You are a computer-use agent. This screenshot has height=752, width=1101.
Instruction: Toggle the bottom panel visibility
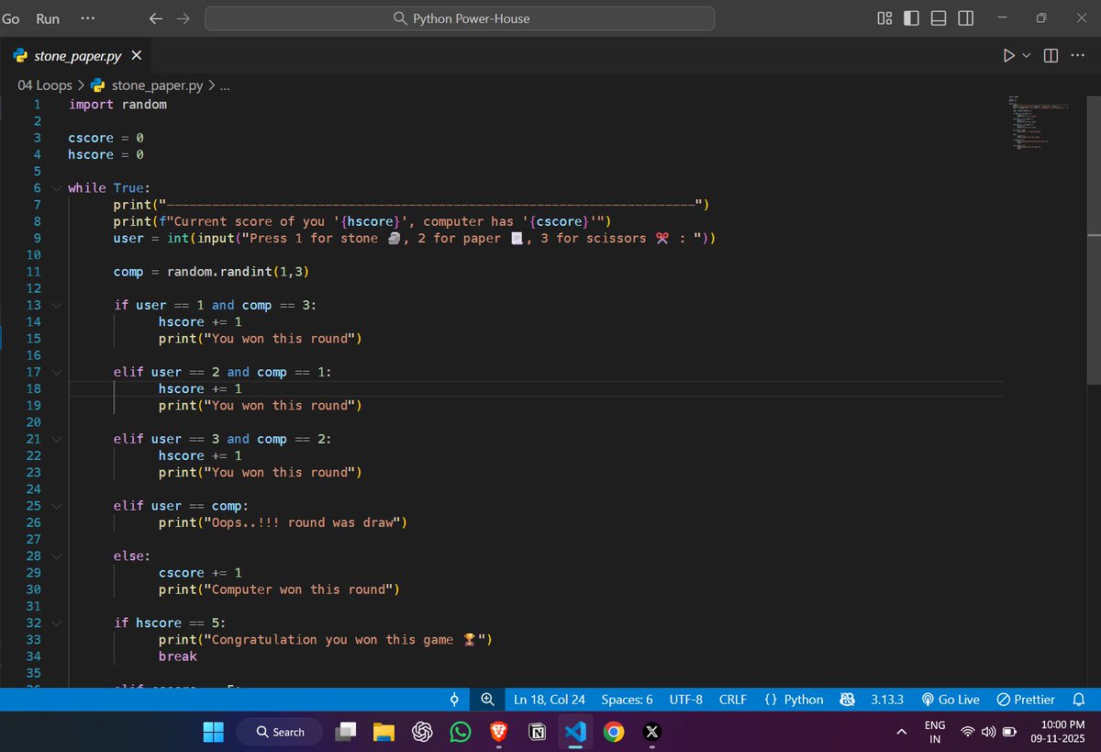click(939, 18)
